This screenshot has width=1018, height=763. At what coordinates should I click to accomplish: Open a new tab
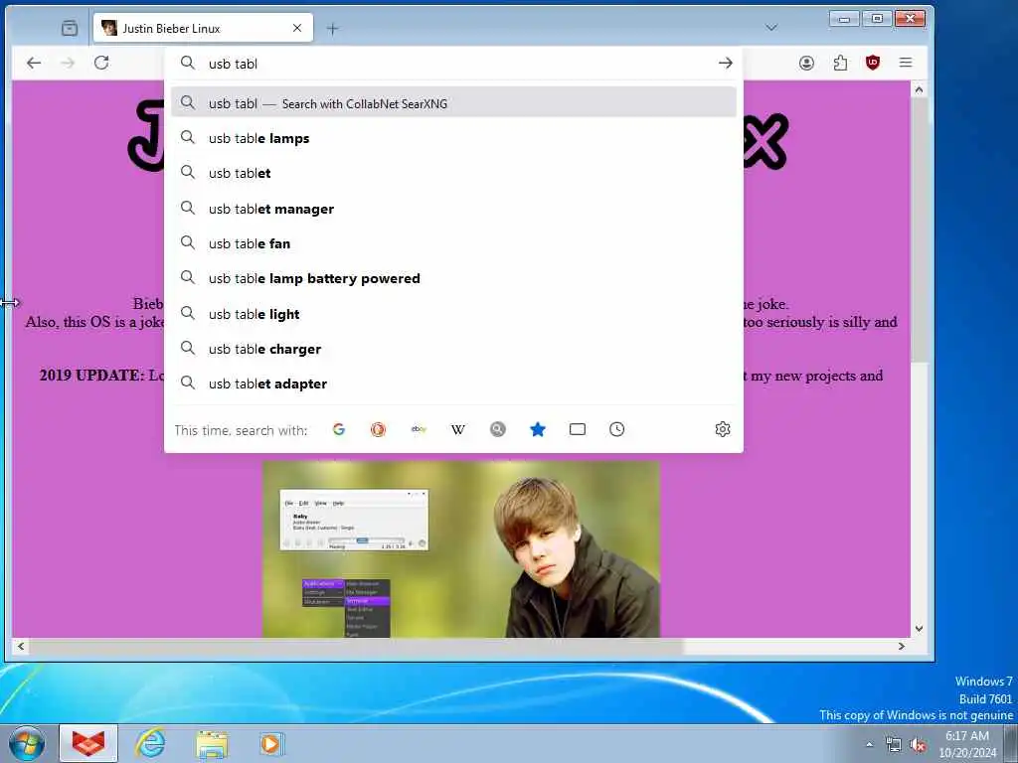(332, 29)
